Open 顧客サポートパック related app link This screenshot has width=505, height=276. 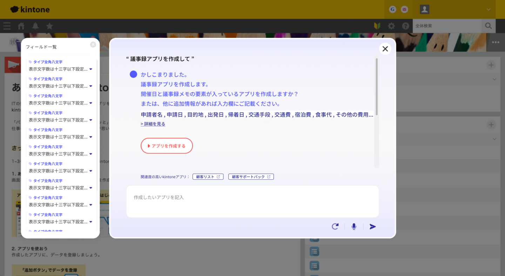coord(251,177)
